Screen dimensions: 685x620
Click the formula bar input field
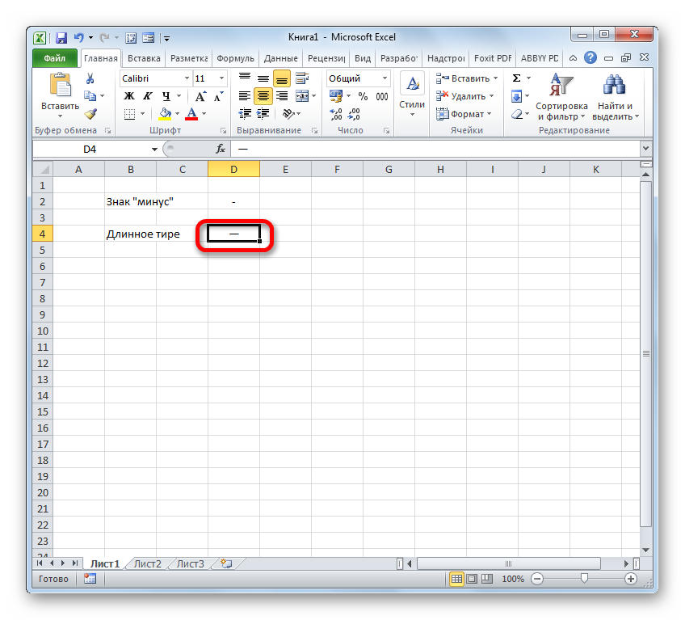point(435,149)
